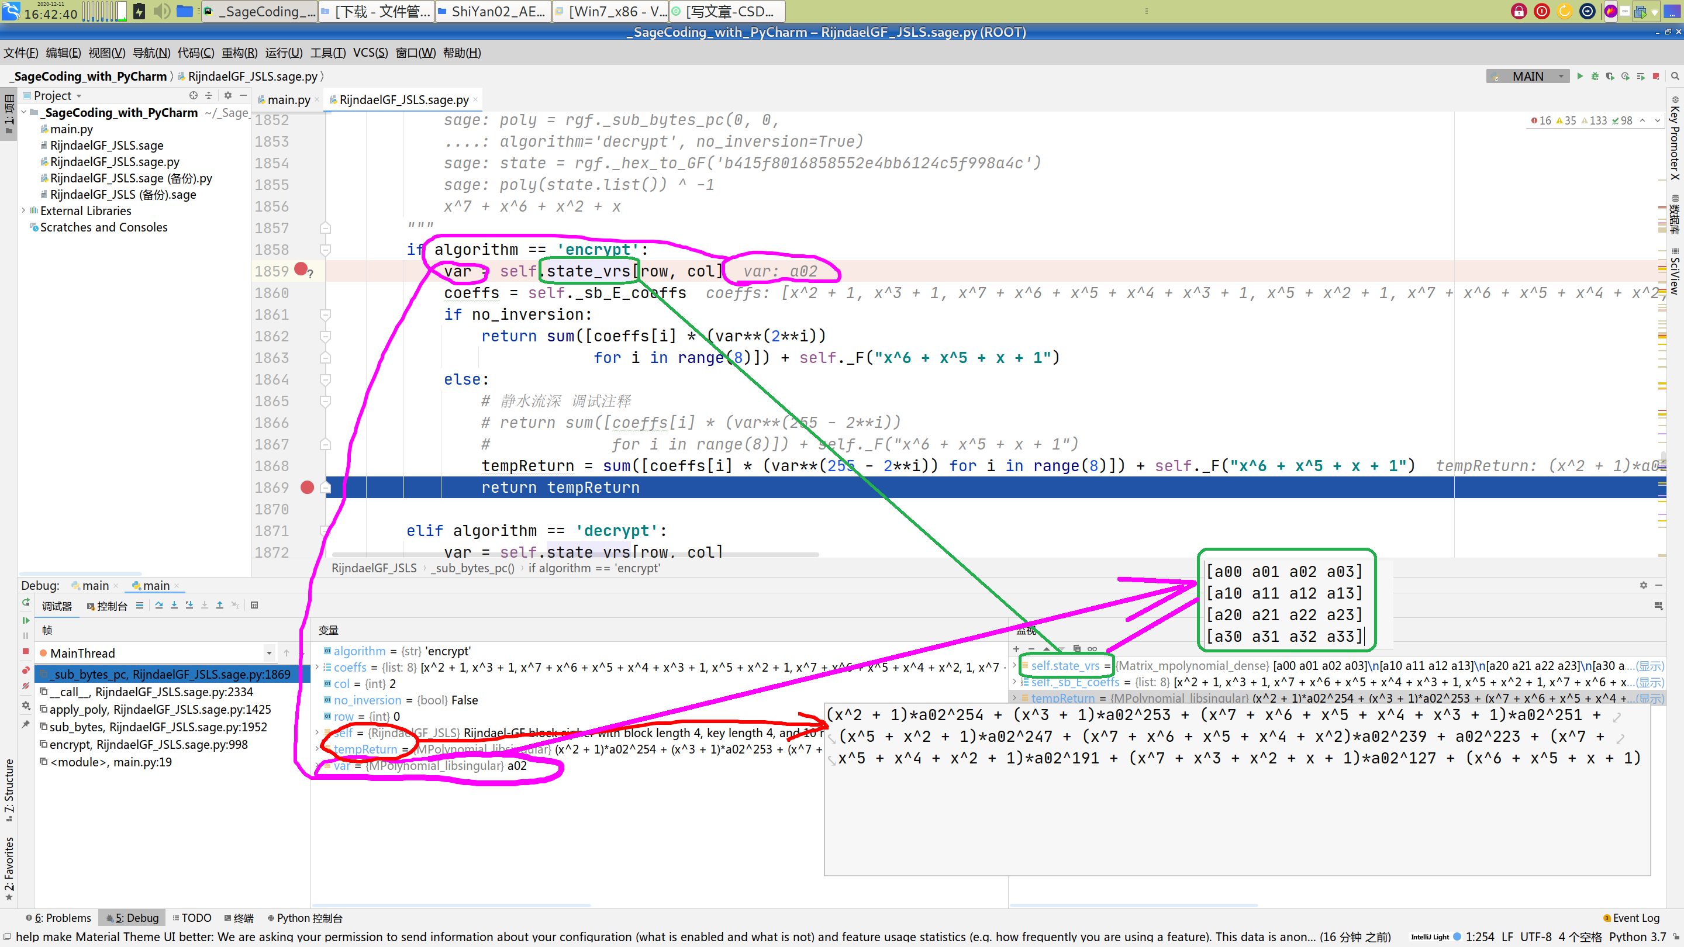Viewport: 1684px width, 947px height.
Task: Open the MainThread thread selector dropdown
Action: coord(269,653)
